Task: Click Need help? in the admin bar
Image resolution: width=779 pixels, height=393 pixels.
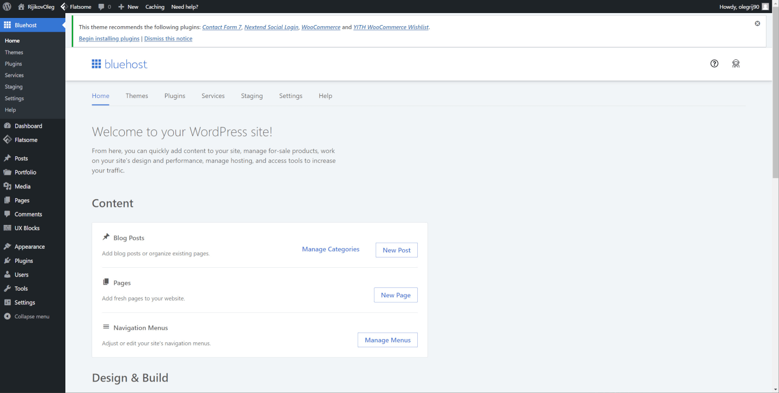Action: coord(185,7)
